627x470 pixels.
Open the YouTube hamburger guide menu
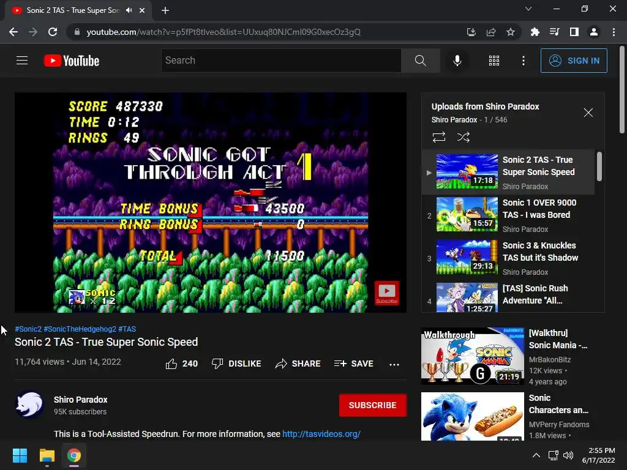pyautogui.click(x=22, y=61)
